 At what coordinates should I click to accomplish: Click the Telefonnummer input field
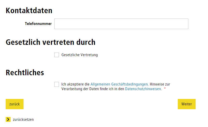[x=121, y=24]
